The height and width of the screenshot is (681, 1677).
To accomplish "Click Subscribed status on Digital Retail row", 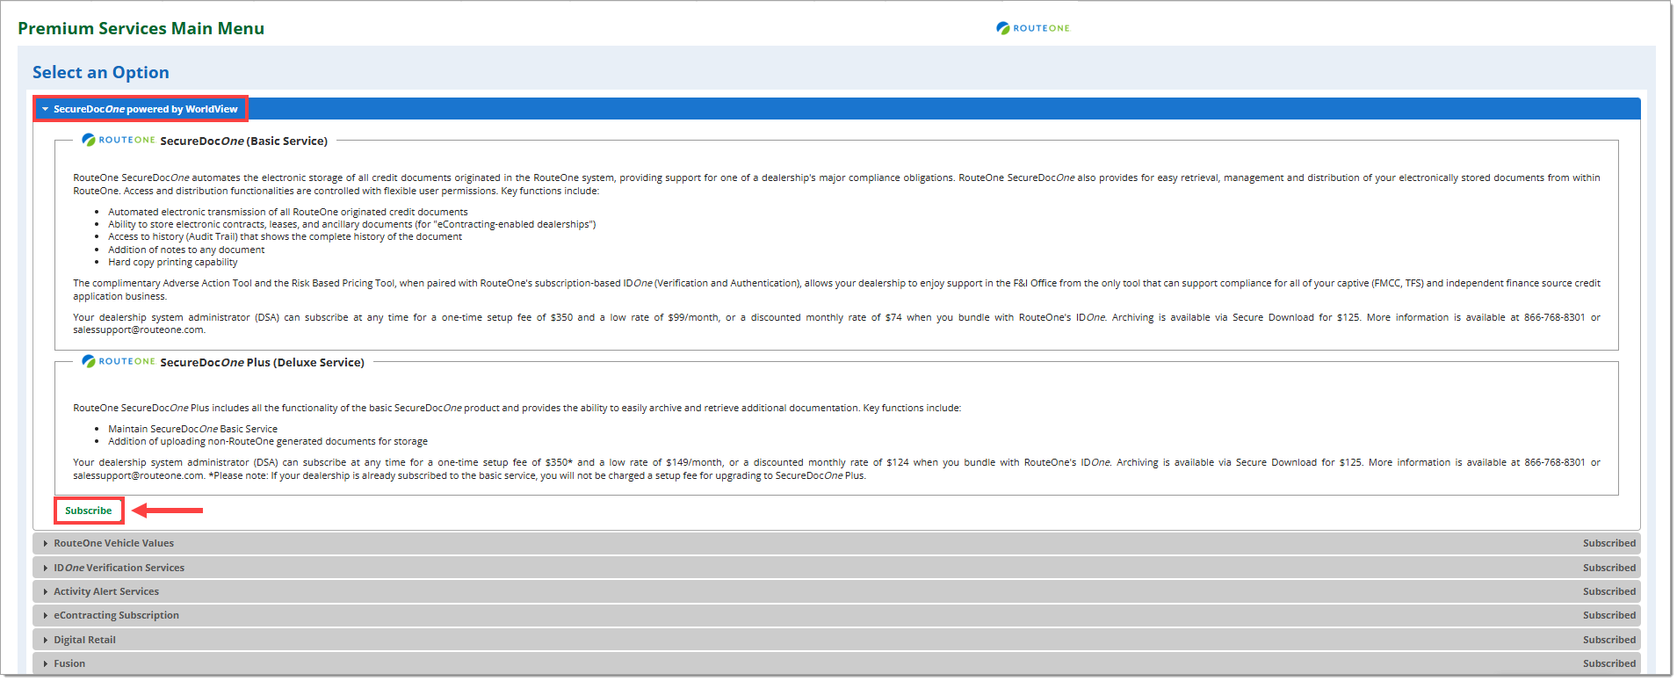I will (1609, 640).
